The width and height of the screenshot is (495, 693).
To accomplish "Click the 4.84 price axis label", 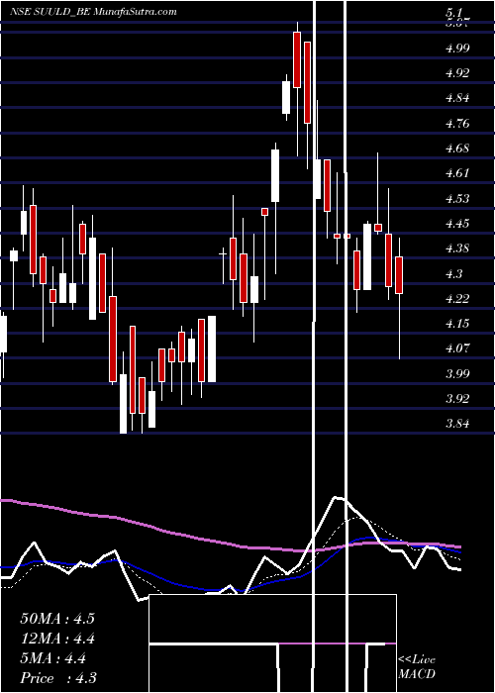I will pos(457,98).
